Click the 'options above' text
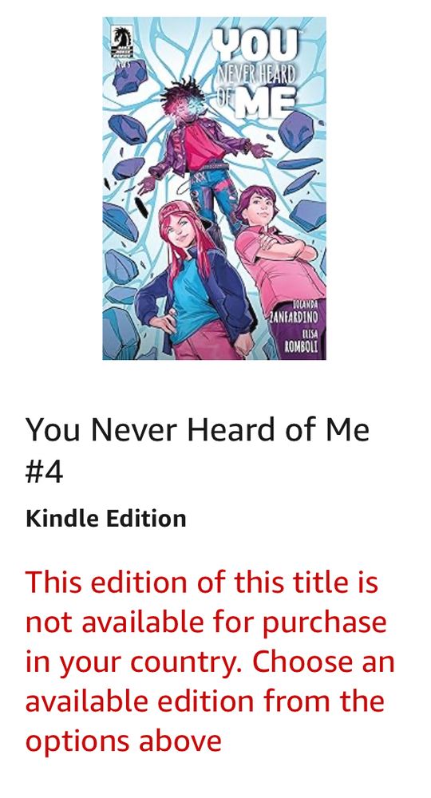Viewport: 431px width, 798px height. pos(124,741)
